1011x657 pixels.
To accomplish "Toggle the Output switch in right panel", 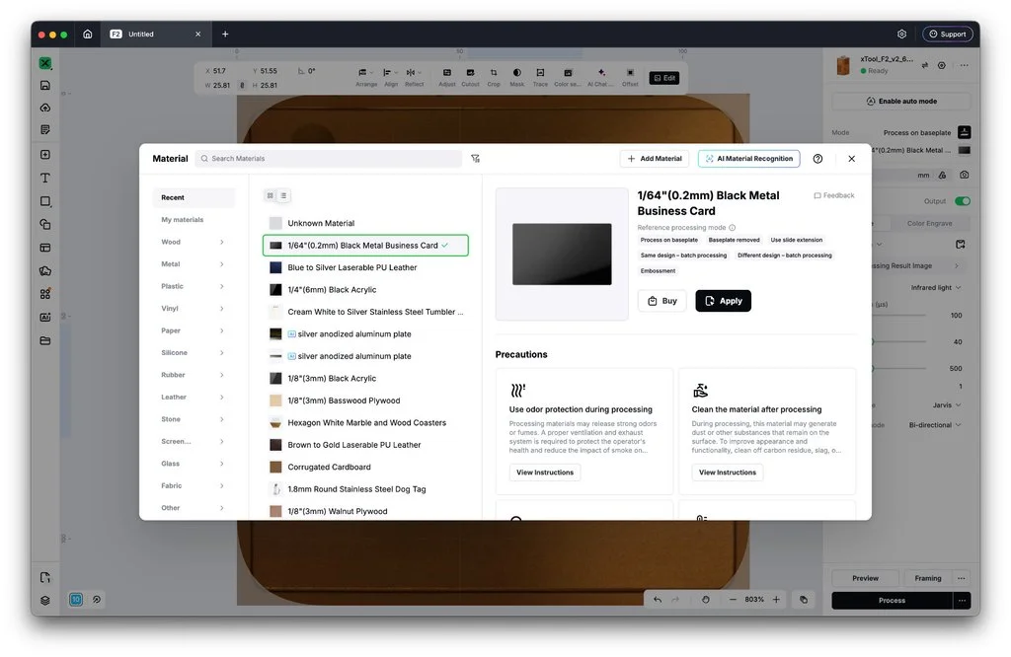I will pyautogui.click(x=963, y=201).
